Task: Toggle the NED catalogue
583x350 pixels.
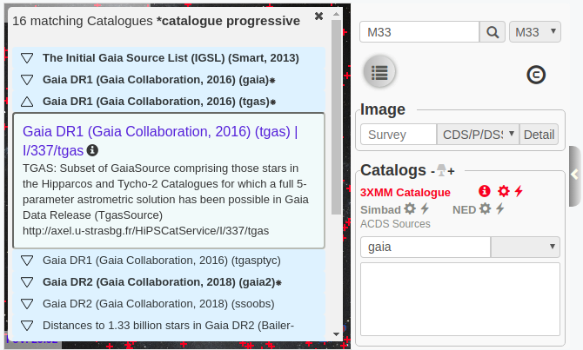Action: click(x=464, y=209)
